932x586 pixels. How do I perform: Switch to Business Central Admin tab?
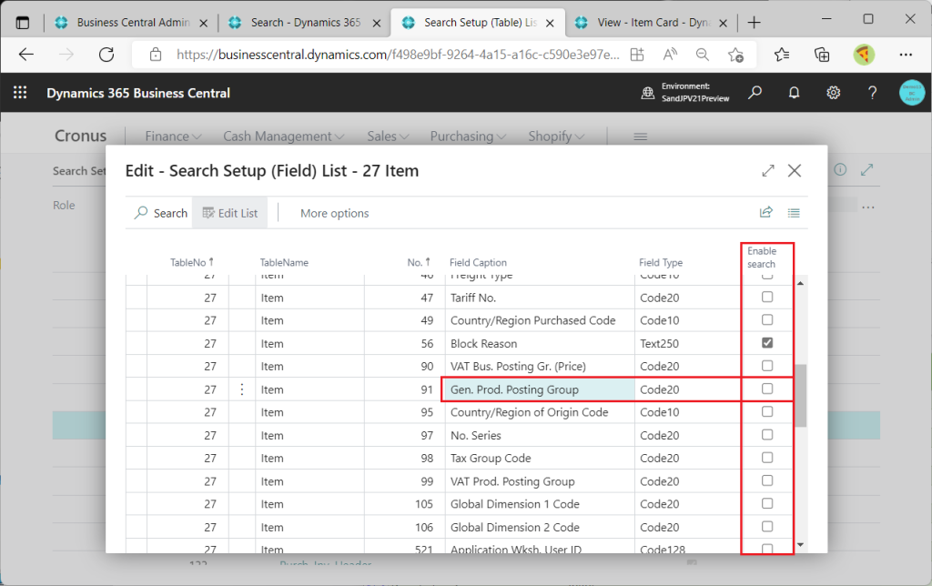point(131,23)
